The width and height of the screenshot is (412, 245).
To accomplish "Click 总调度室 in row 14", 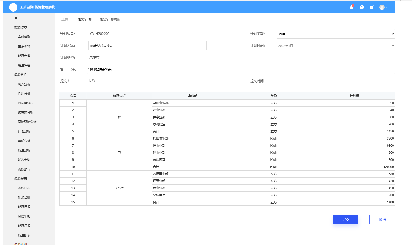I will (159, 195).
